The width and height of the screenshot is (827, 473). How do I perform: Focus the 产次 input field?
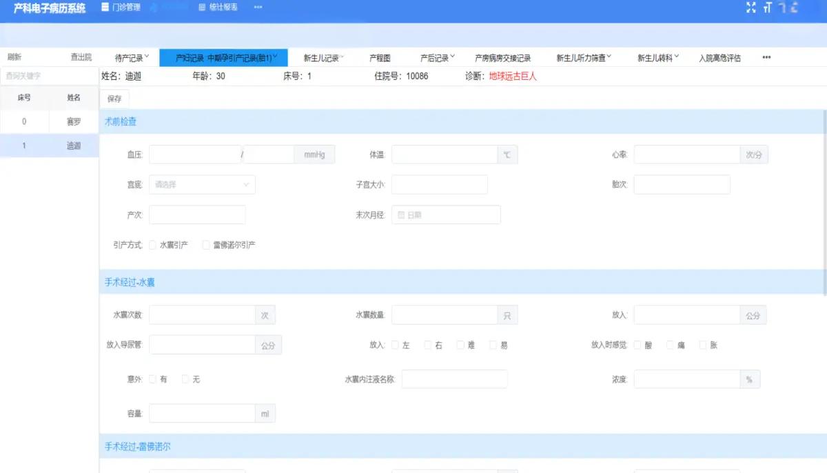pos(197,215)
